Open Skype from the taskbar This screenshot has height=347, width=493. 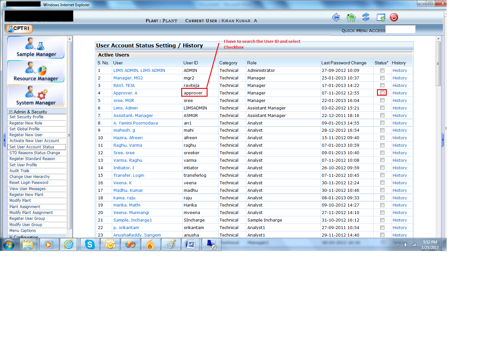[x=90, y=244]
